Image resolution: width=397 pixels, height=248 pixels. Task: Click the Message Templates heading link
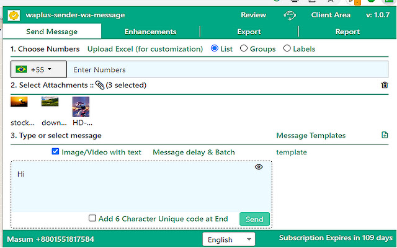311,135
